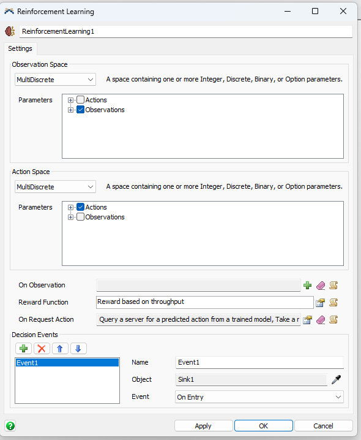Move the decision event up with blue arrow
The image size is (361, 440).
click(60, 349)
